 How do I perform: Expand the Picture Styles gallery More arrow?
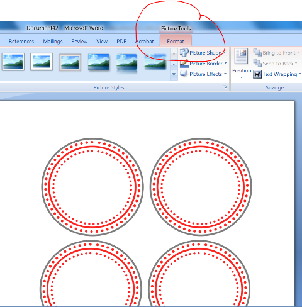click(174, 74)
